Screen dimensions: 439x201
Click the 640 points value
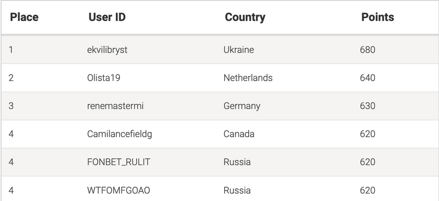coord(368,78)
